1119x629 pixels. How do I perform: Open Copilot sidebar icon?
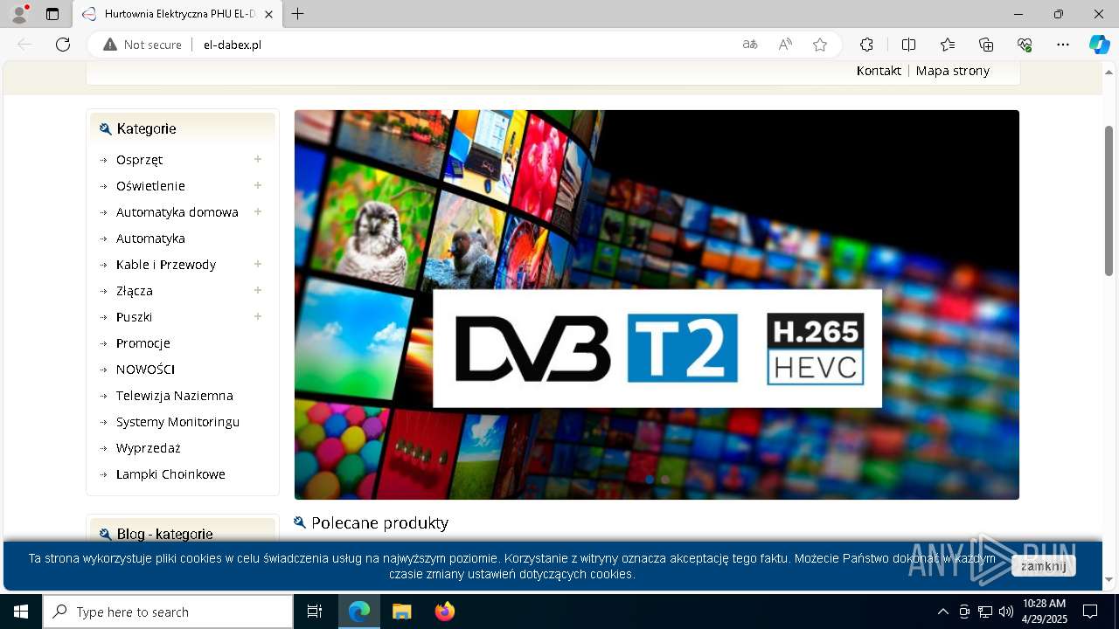(x=1099, y=45)
